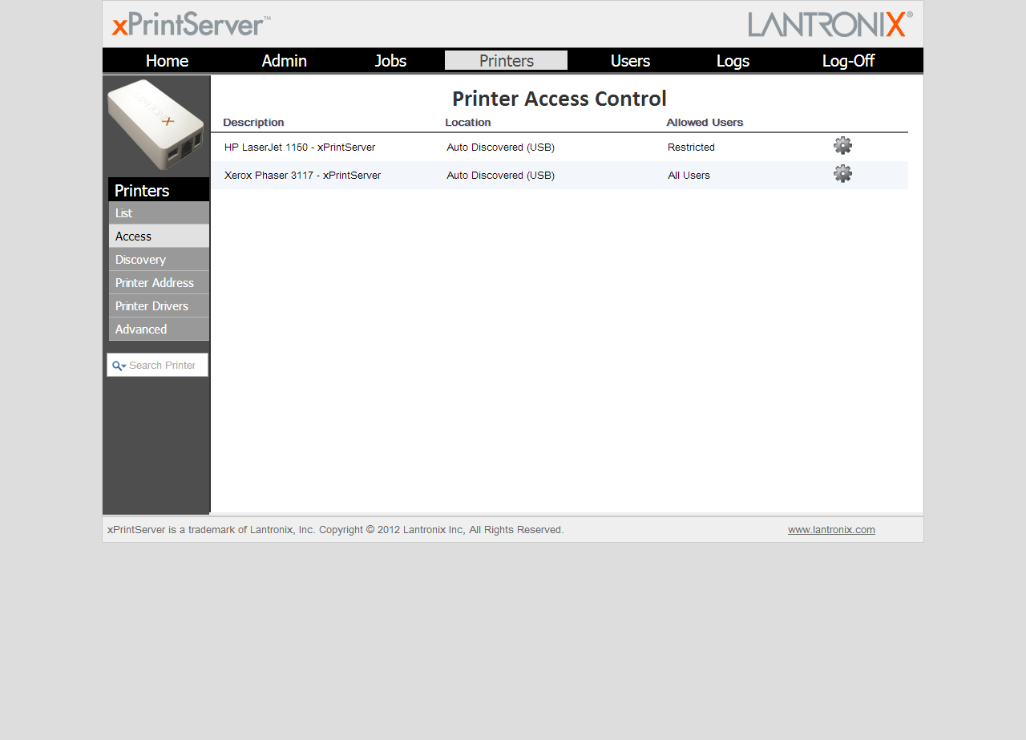This screenshot has height=740, width=1026.
Task: Open Printer Address in the sidebar
Action: [159, 283]
